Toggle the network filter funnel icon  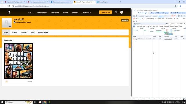tap(140, 18)
